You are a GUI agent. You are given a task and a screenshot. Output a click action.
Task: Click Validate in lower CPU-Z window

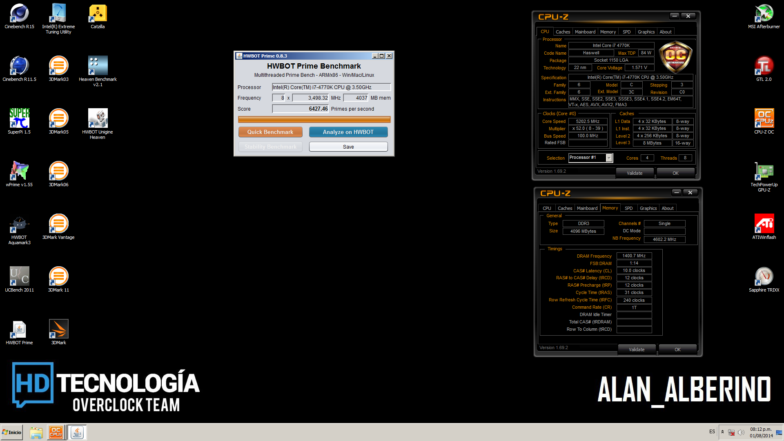pos(637,350)
